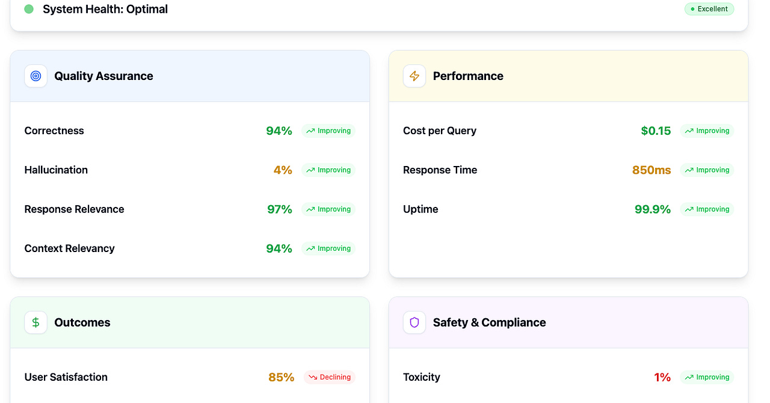Click the Safety & Compliance shield icon

(x=414, y=322)
